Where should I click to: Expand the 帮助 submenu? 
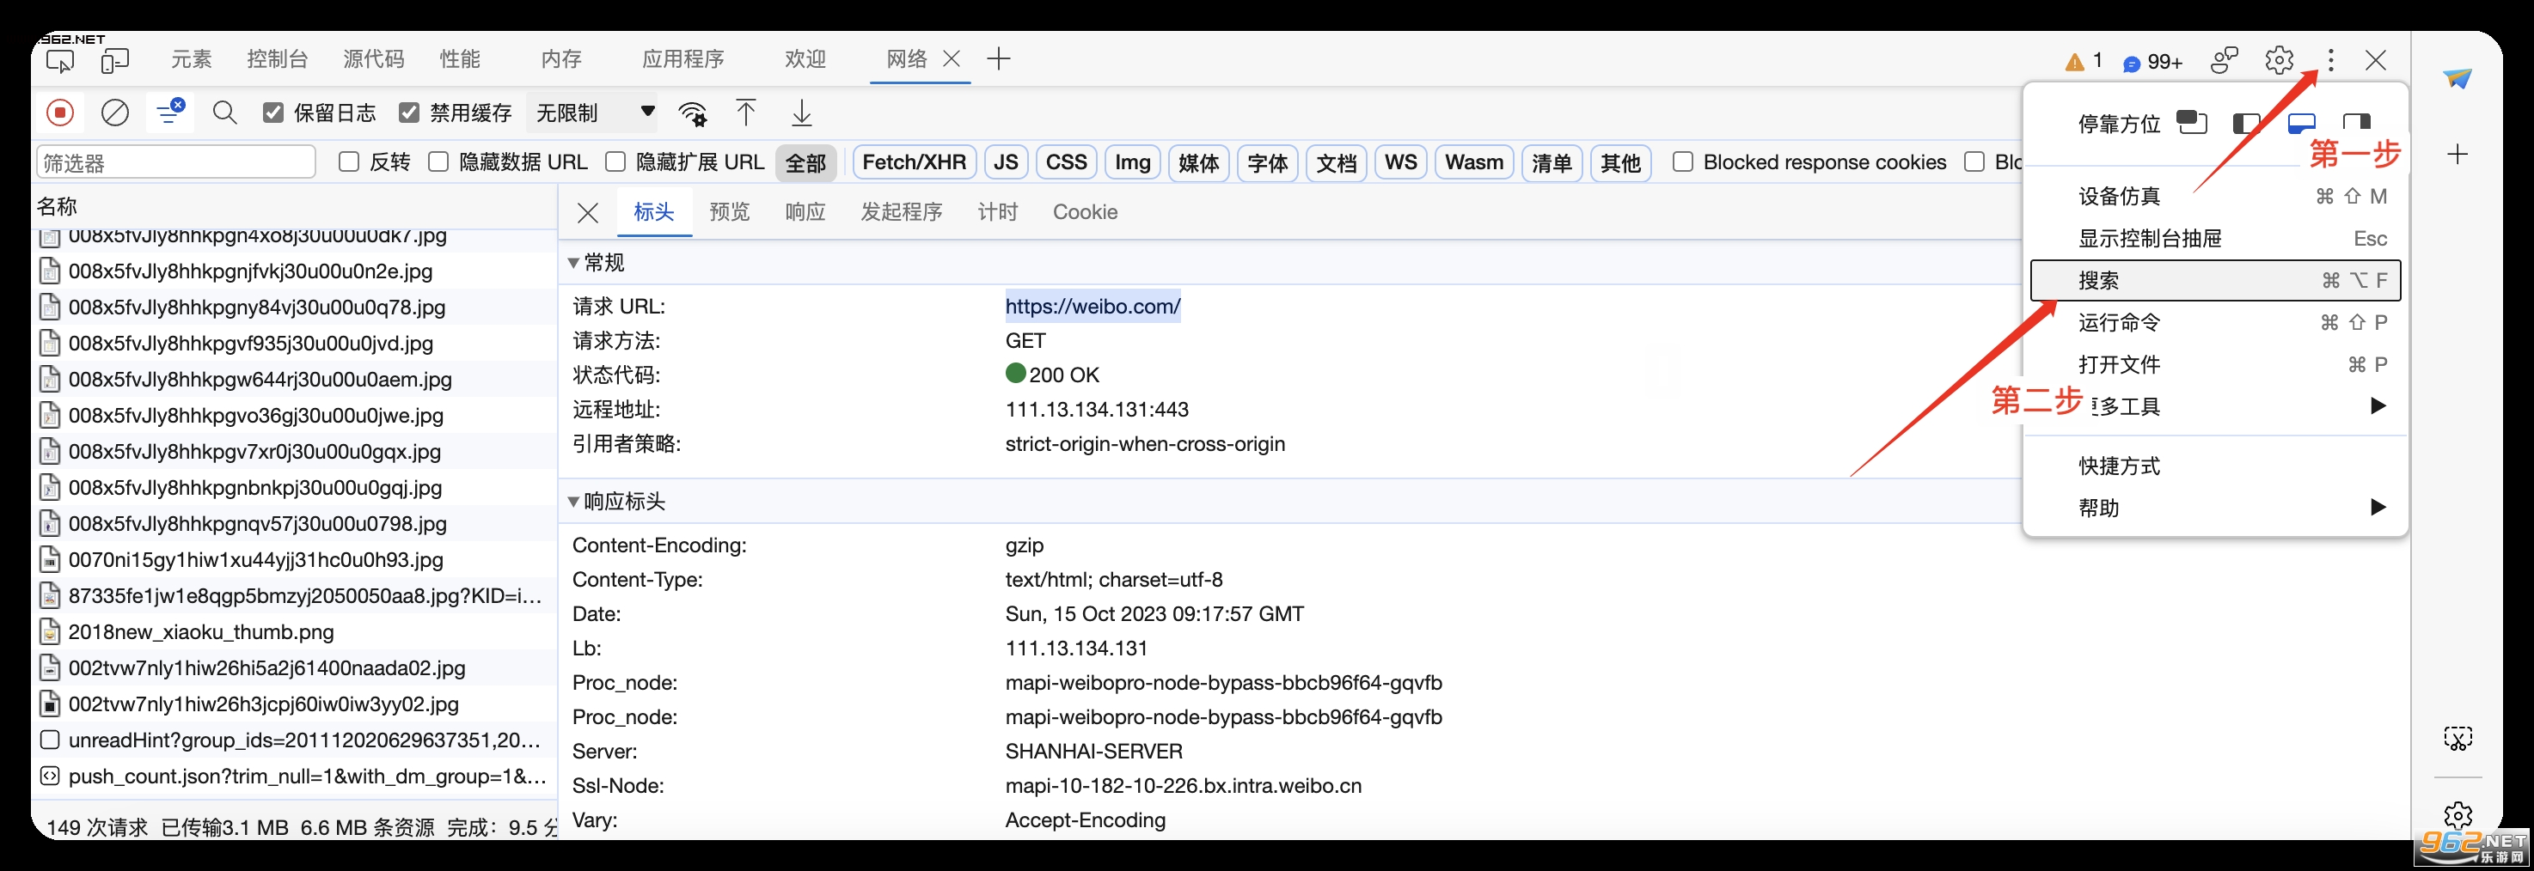click(x=2216, y=508)
